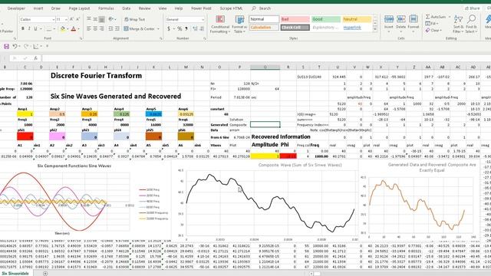Add a new sheet button
Viewport: 491px width, 276px height.
[x=45, y=274]
